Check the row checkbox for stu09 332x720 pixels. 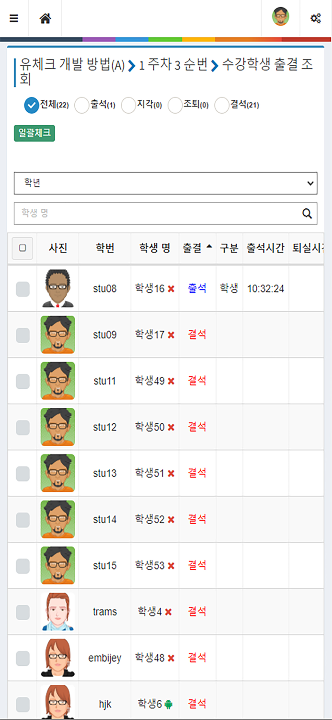[22, 335]
